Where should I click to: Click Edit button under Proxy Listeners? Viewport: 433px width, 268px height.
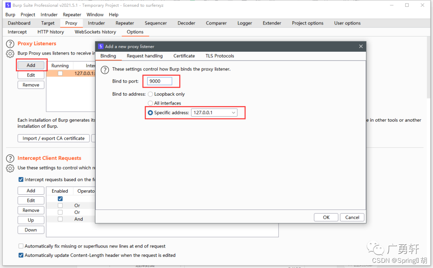(31, 75)
